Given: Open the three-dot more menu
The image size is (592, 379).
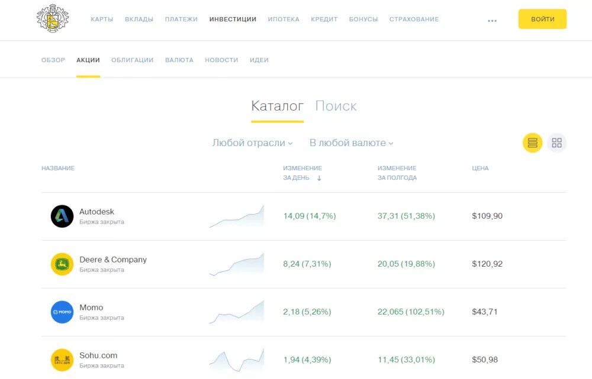Looking at the screenshot, I should click(492, 20).
